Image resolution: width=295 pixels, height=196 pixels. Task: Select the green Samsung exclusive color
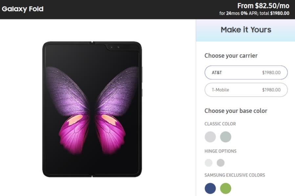225,188
